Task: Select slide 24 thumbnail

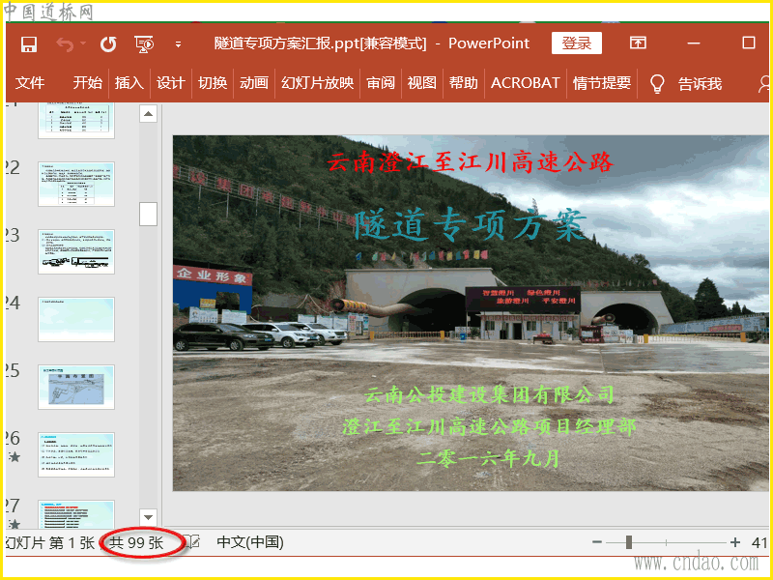Action: tap(76, 319)
